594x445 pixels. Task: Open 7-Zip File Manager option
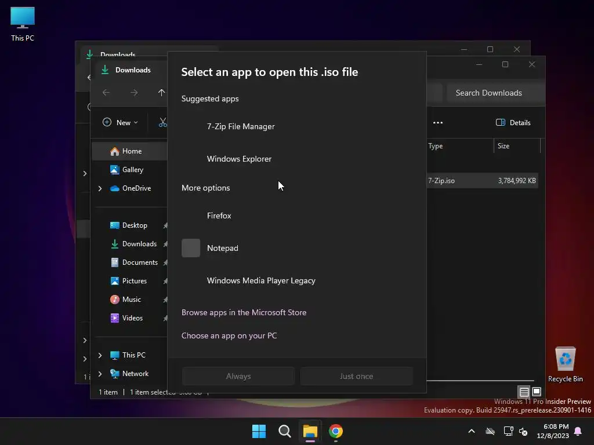point(296,126)
